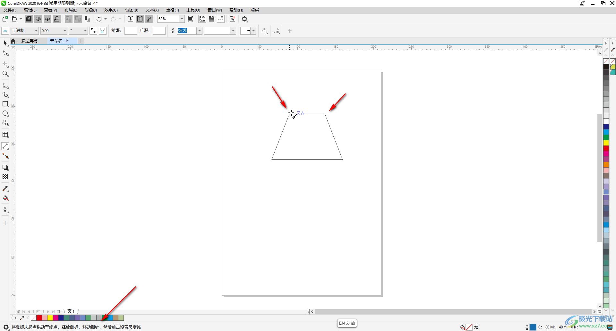Viewport: 616px width, 331px height.
Task: Click the Full-screen preview icon
Action: point(190,19)
